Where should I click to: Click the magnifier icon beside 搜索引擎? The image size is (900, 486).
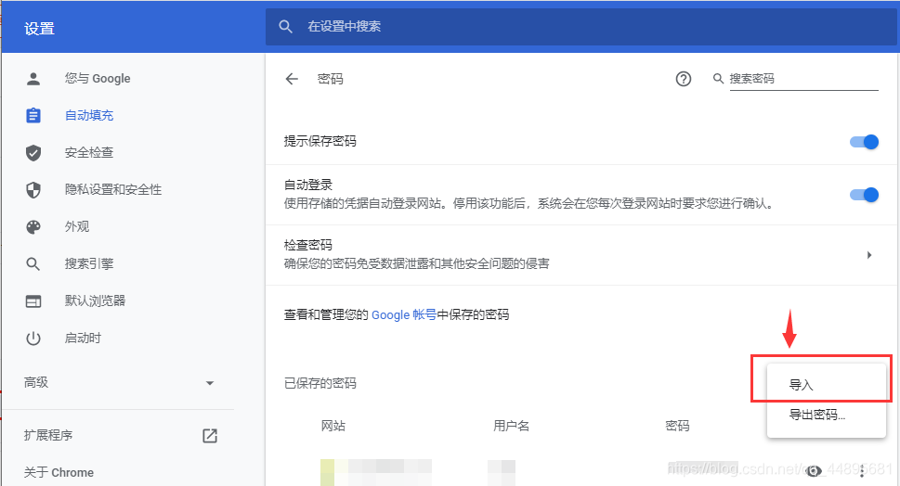pyautogui.click(x=33, y=263)
